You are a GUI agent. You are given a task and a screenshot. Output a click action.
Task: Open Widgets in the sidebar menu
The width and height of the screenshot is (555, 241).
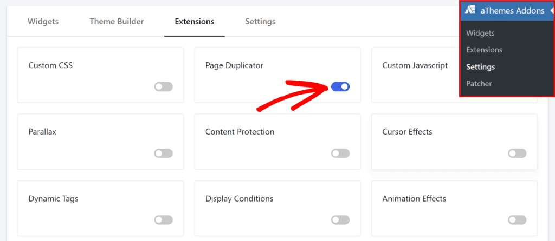click(x=480, y=33)
